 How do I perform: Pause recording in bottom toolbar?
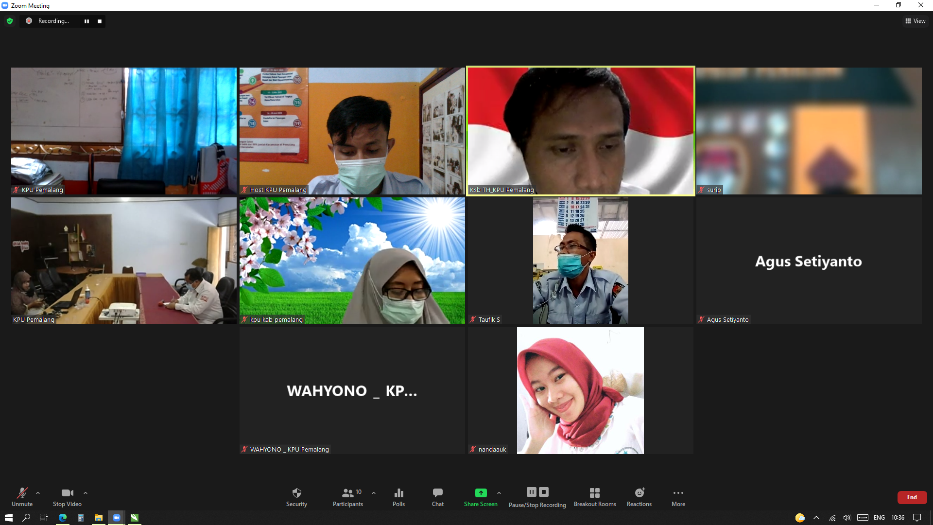pos(532,492)
